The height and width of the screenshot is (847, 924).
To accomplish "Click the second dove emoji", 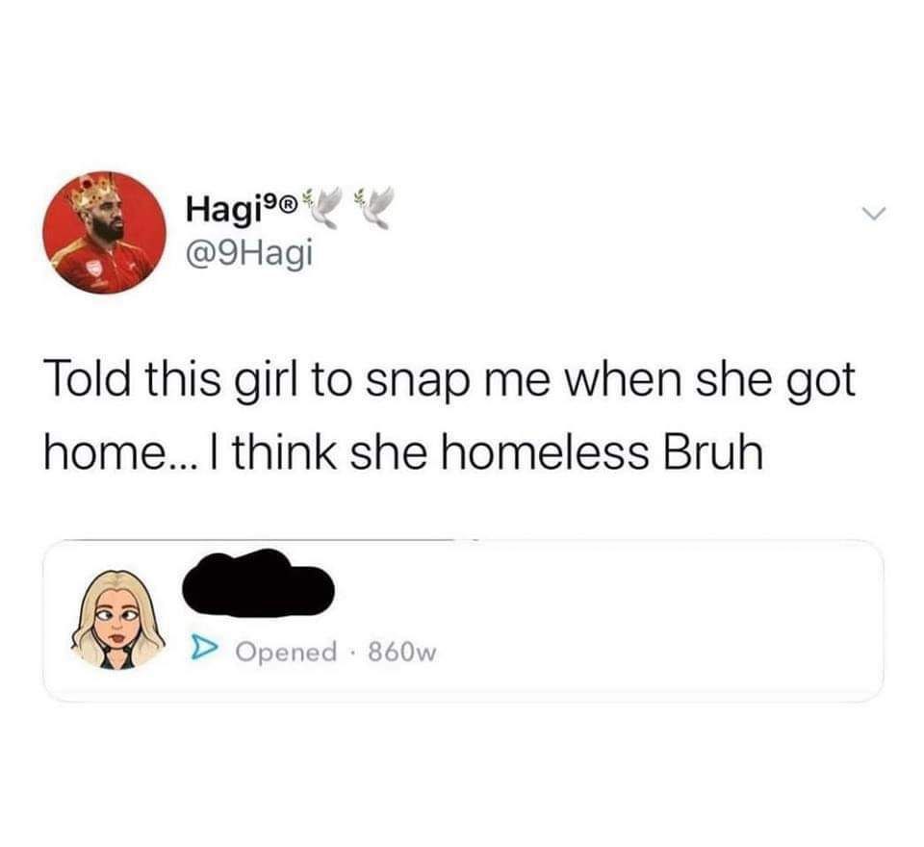I will [x=373, y=208].
